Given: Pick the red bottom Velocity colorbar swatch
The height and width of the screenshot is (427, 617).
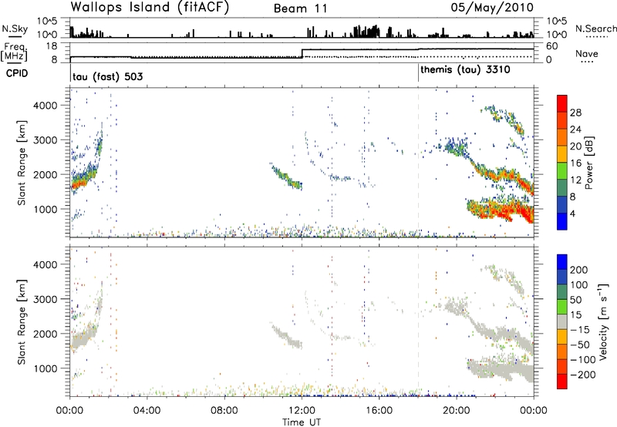Looking at the screenshot, I should pyautogui.click(x=562, y=382).
